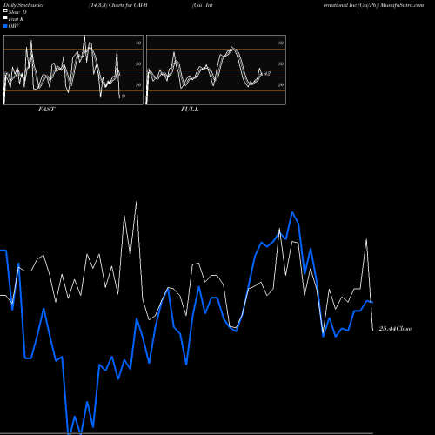Click the FAST stochastic chart thumbnail
435x435 pixels.
[73, 70]
